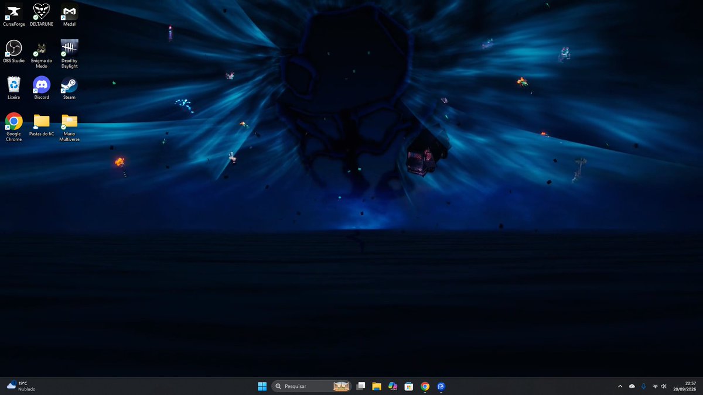Select the Dead by Daylight icon
The image size is (703, 395).
(69, 54)
